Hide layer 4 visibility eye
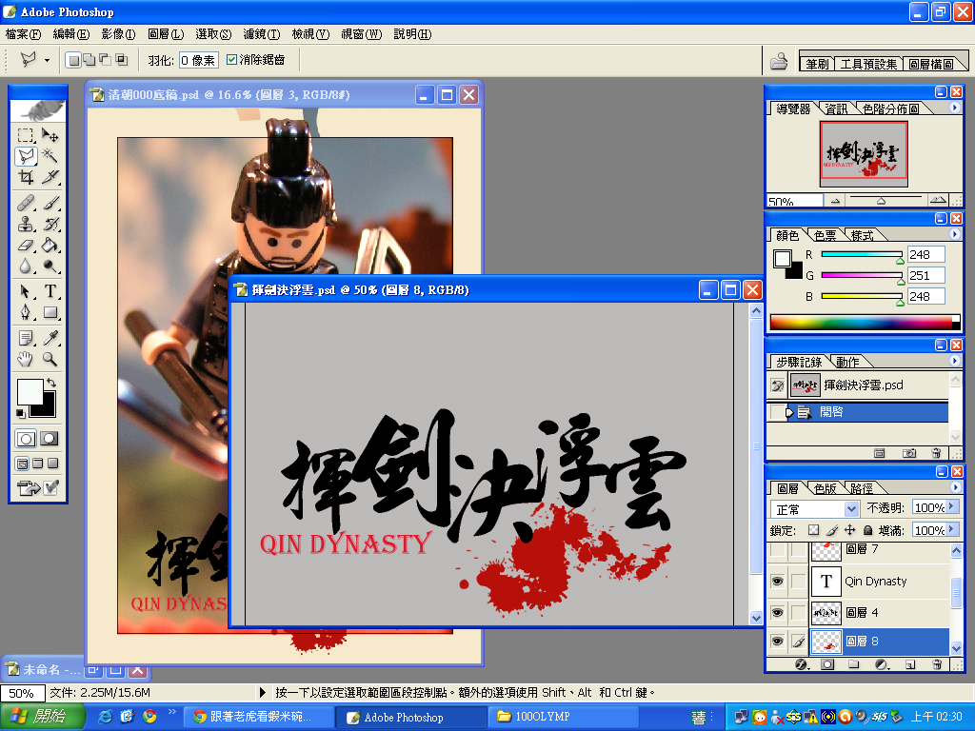Viewport: 975px width, 731px height. tap(777, 612)
